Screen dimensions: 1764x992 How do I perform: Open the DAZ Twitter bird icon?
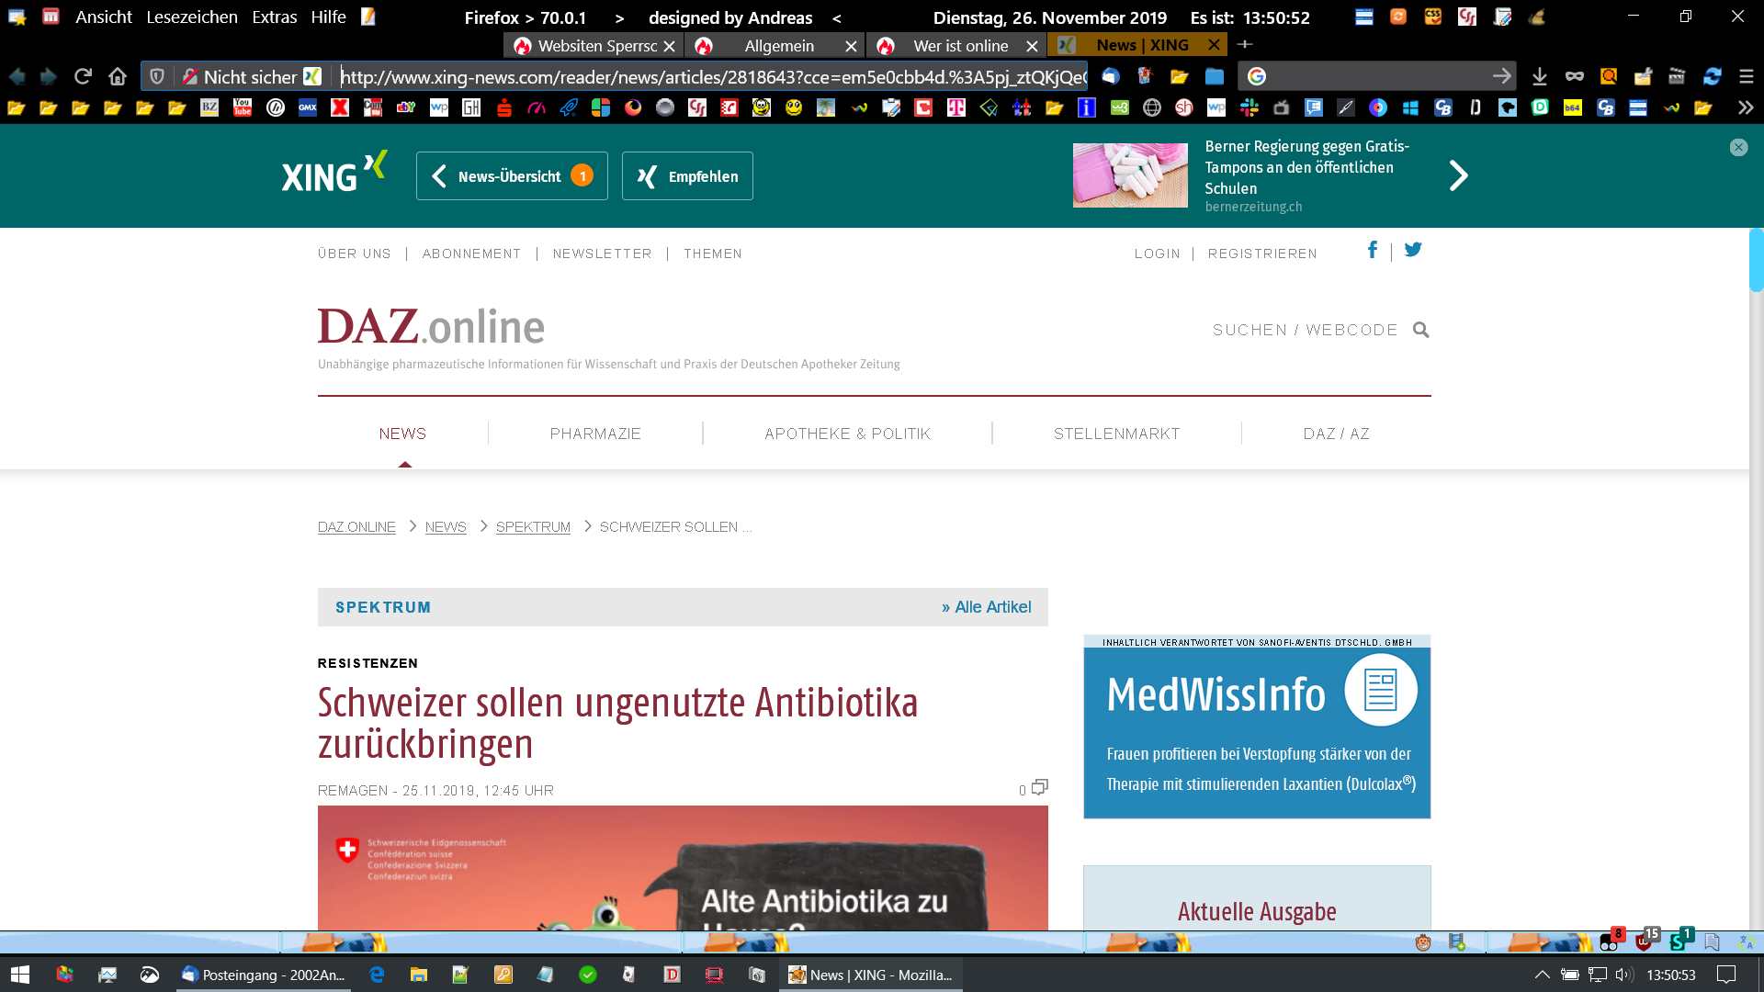(x=1413, y=250)
